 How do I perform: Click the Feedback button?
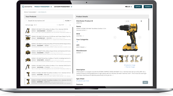point(148,7)
